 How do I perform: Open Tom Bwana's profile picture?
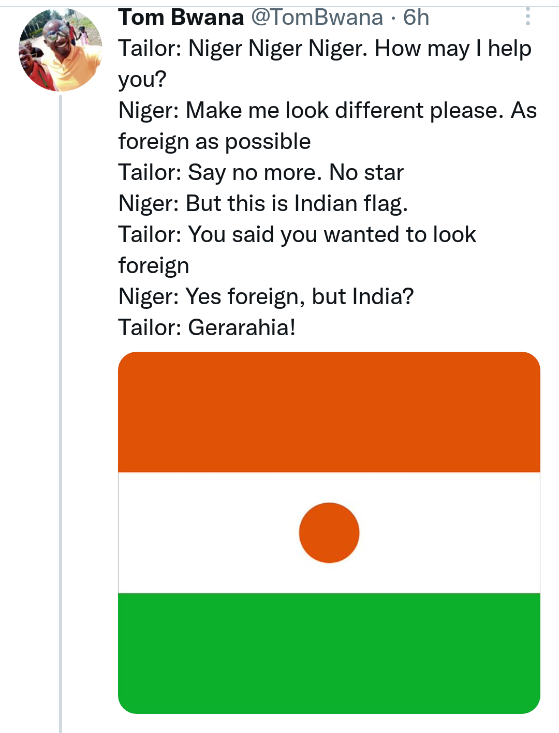coord(61,50)
